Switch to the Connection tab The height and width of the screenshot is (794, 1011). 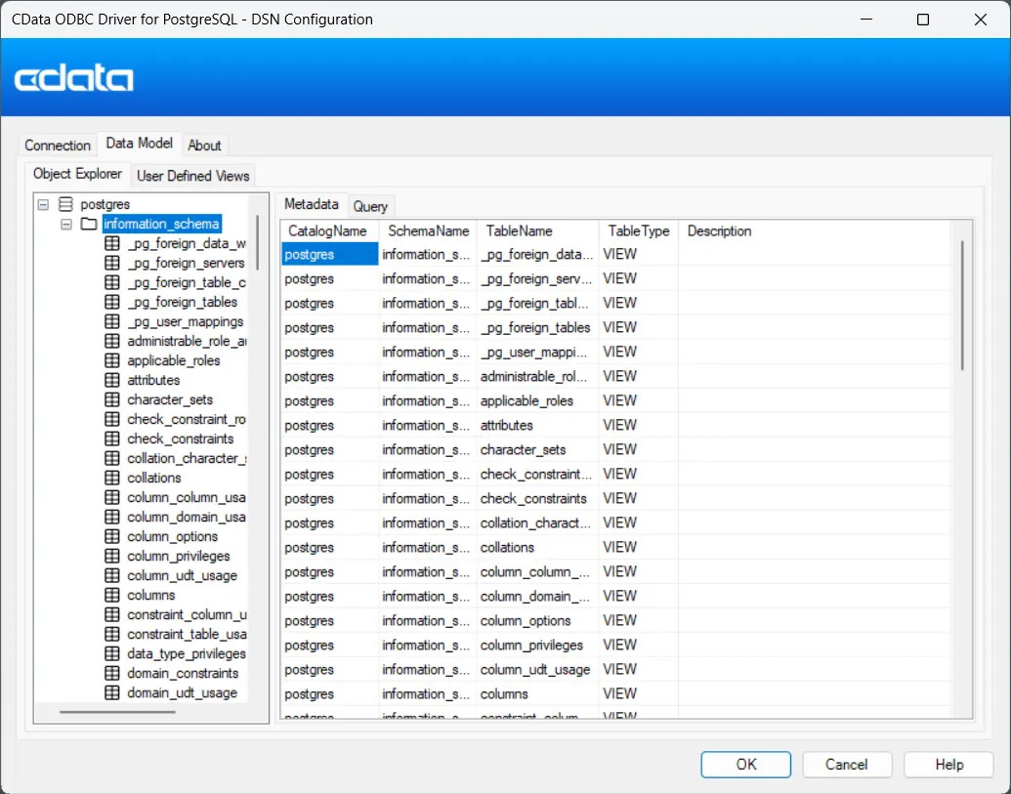pos(57,145)
